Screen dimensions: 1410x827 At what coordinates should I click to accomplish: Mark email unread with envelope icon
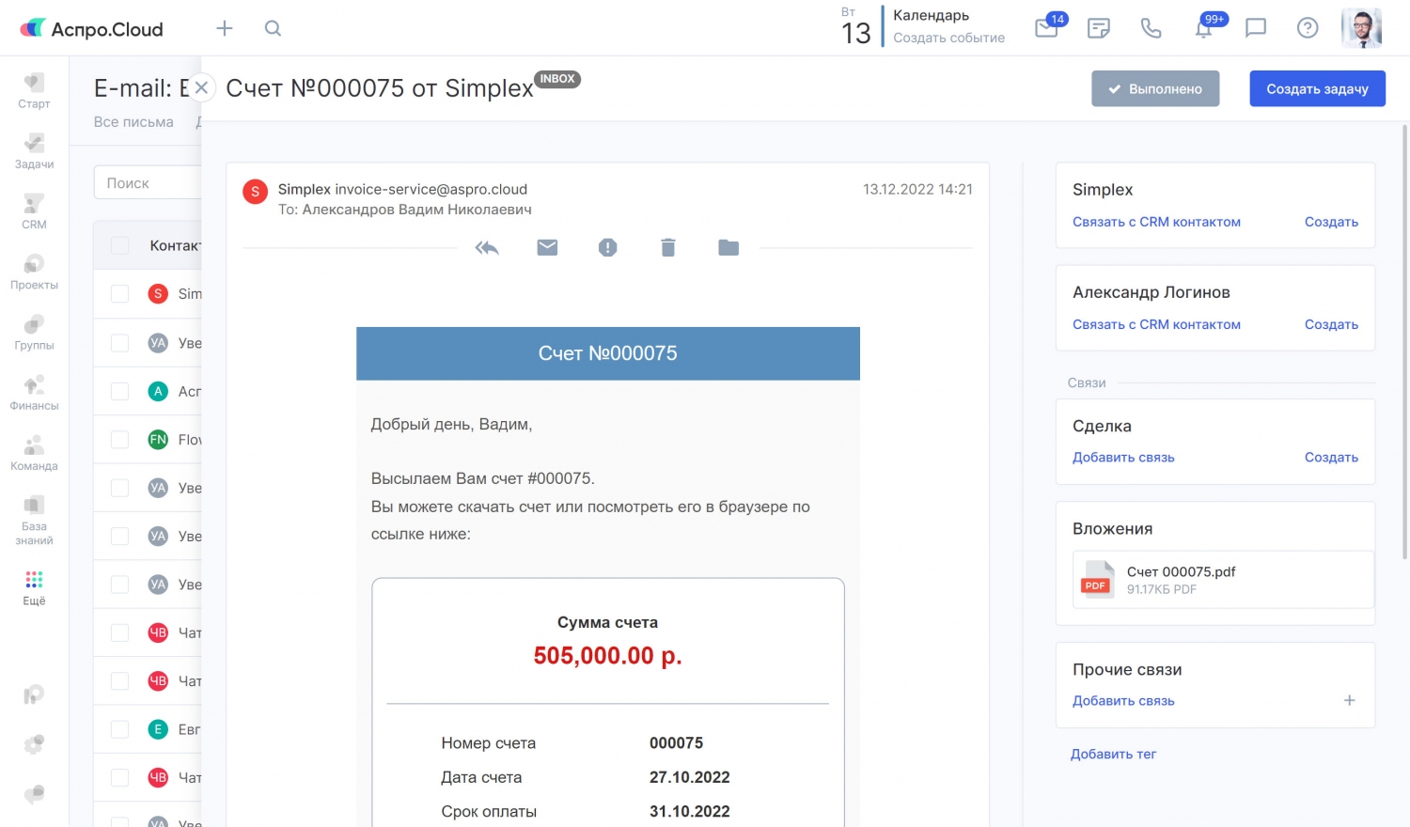click(x=547, y=248)
